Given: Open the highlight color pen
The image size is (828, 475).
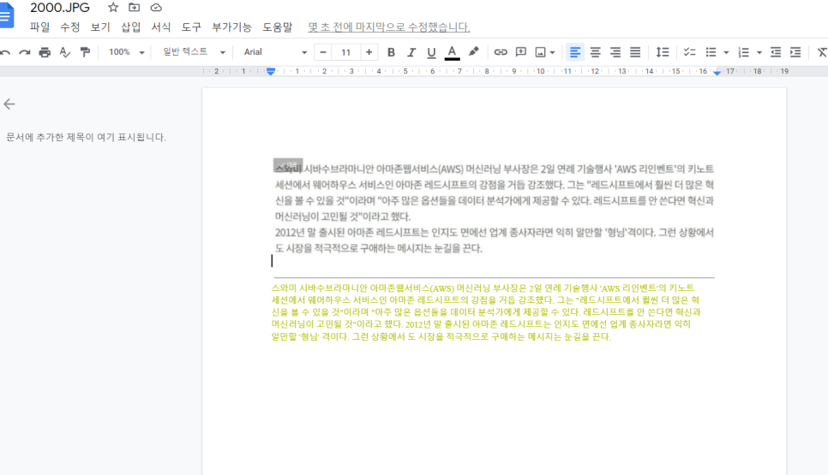Looking at the screenshot, I should [x=474, y=51].
